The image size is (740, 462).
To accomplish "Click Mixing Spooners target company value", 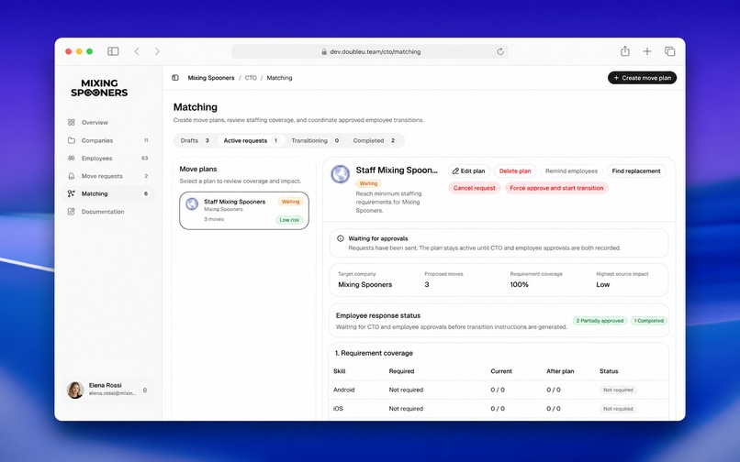I will point(364,285).
